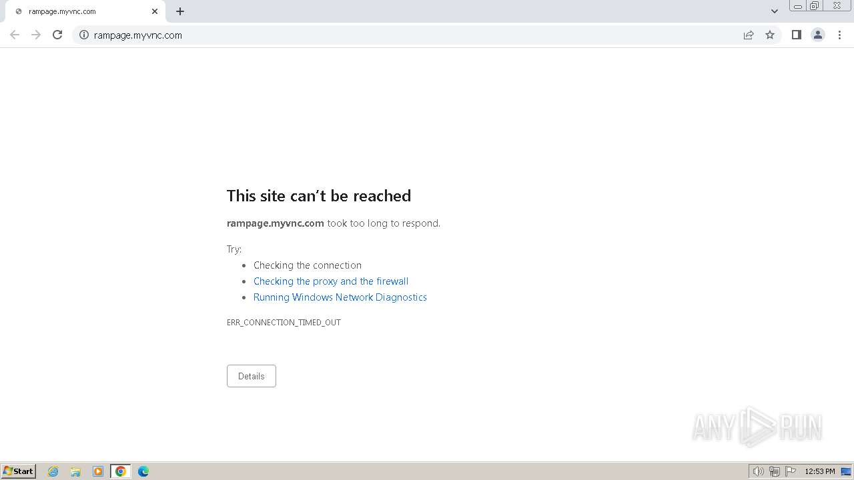The image size is (854, 480).
Task: Launch Internet Explorer from taskbar
Action: tap(53, 471)
